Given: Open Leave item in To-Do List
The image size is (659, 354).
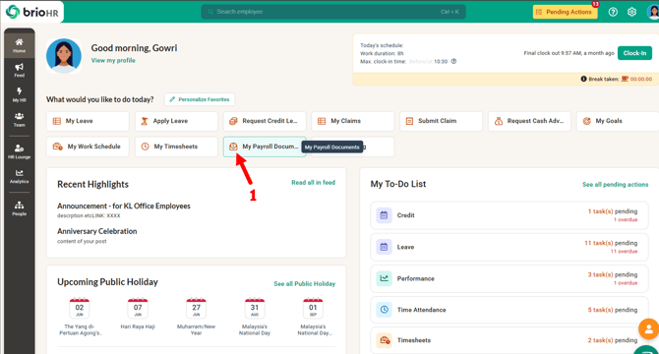Looking at the screenshot, I should point(509,247).
